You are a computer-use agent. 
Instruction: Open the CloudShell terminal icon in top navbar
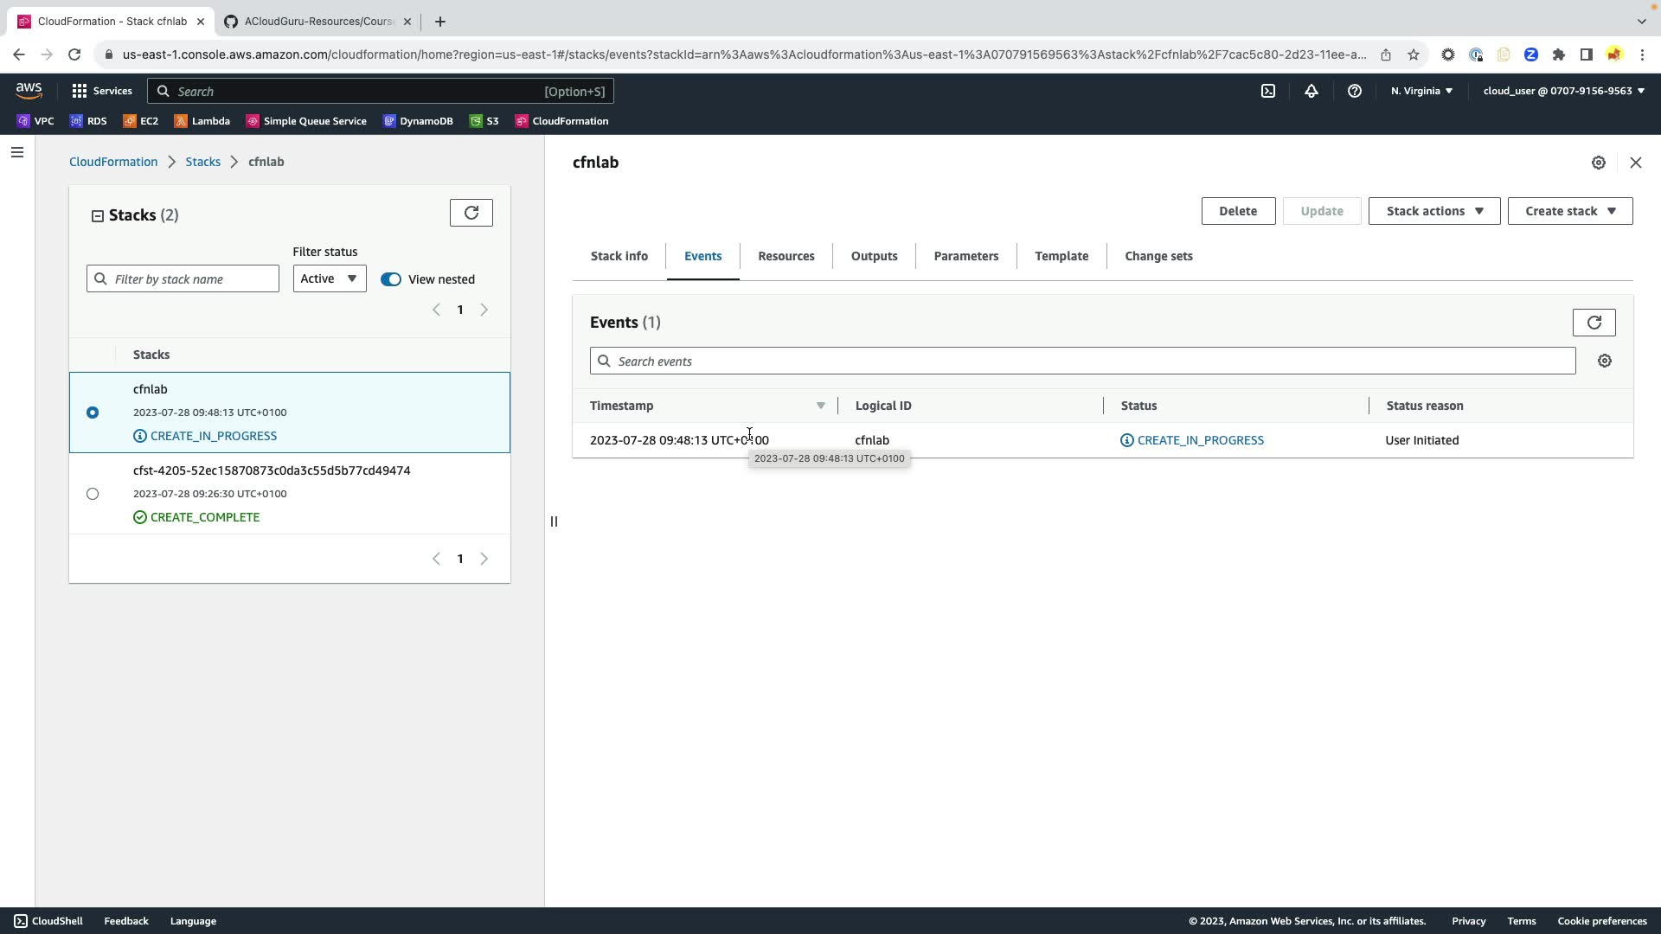1267,91
